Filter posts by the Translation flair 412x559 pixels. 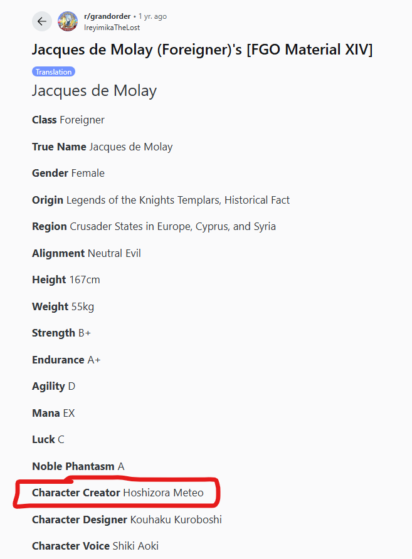point(53,71)
